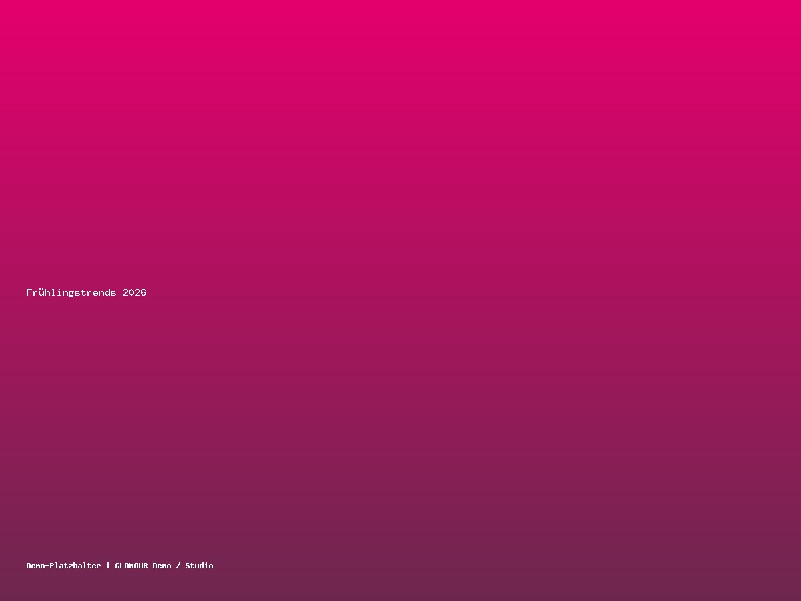Screen dimensions: 801x601
Task: Click the word Studio in the credit
Action: coord(199,566)
